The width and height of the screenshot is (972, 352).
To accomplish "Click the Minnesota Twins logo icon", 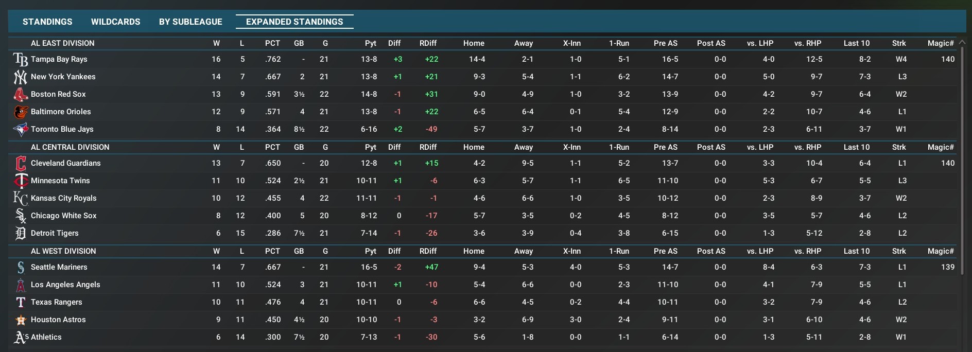I will pyautogui.click(x=21, y=181).
